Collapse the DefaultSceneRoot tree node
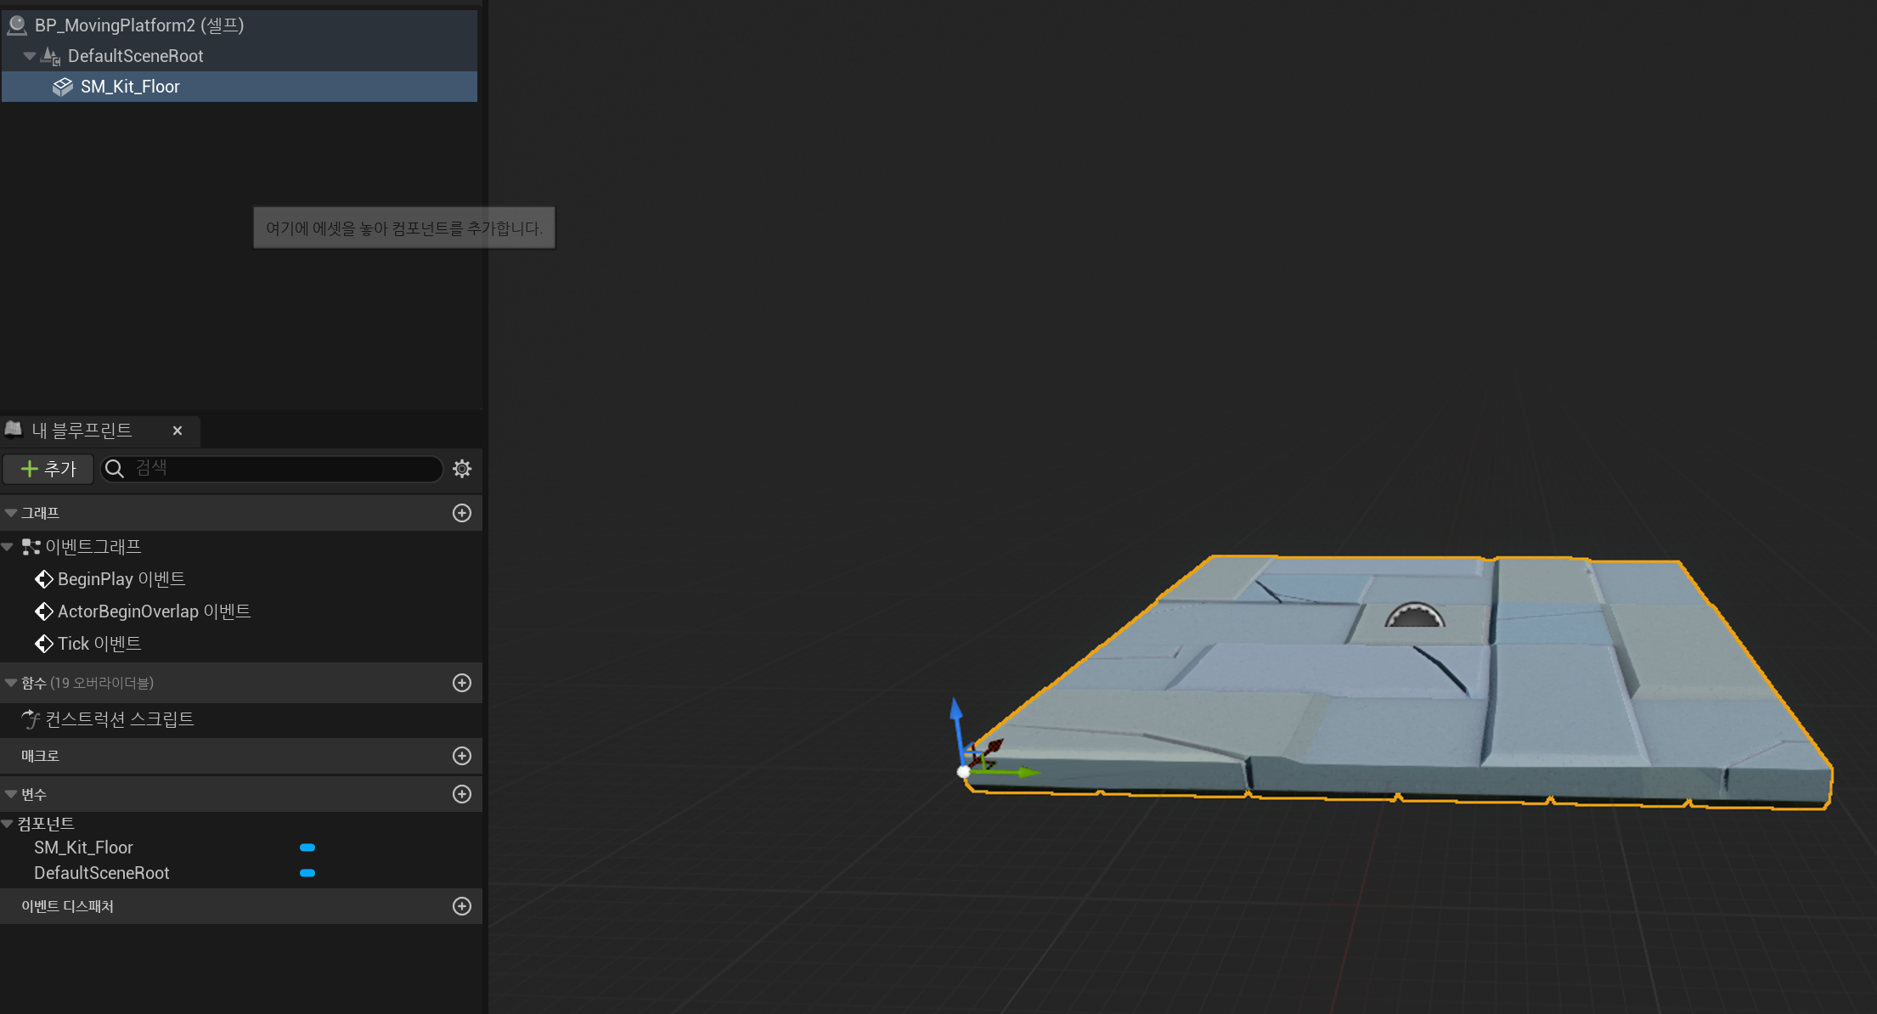Viewport: 1877px width, 1014px height. pos(30,56)
